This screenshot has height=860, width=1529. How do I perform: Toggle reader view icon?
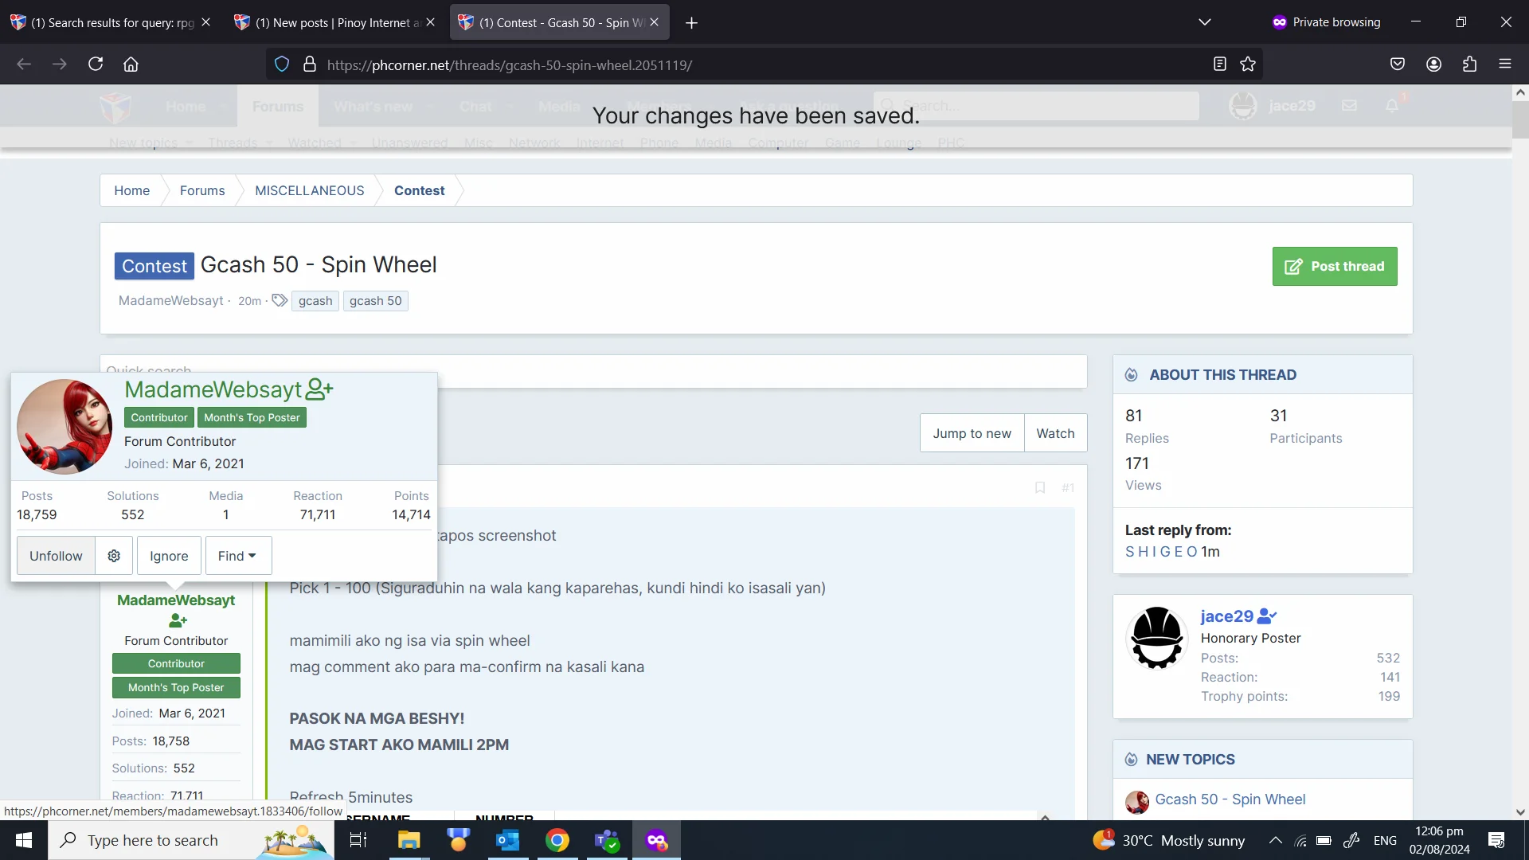(x=1219, y=64)
